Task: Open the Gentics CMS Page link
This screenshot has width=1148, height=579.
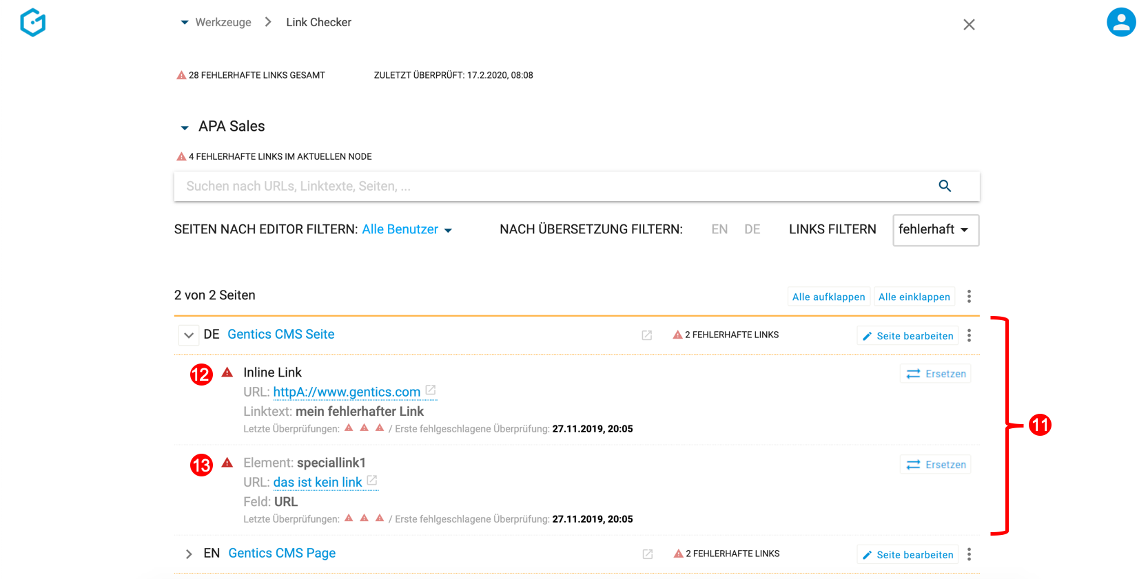Action: coord(282,553)
